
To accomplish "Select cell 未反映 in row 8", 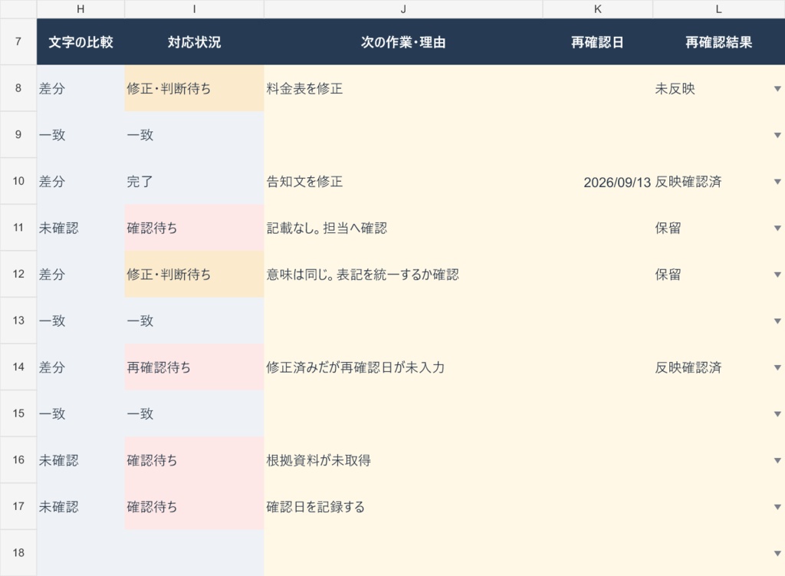I will (x=719, y=88).
